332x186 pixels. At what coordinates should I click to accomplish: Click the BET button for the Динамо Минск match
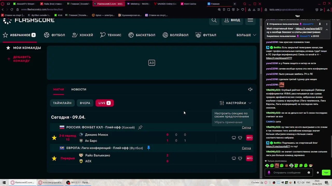pyautogui.click(x=250, y=138)
